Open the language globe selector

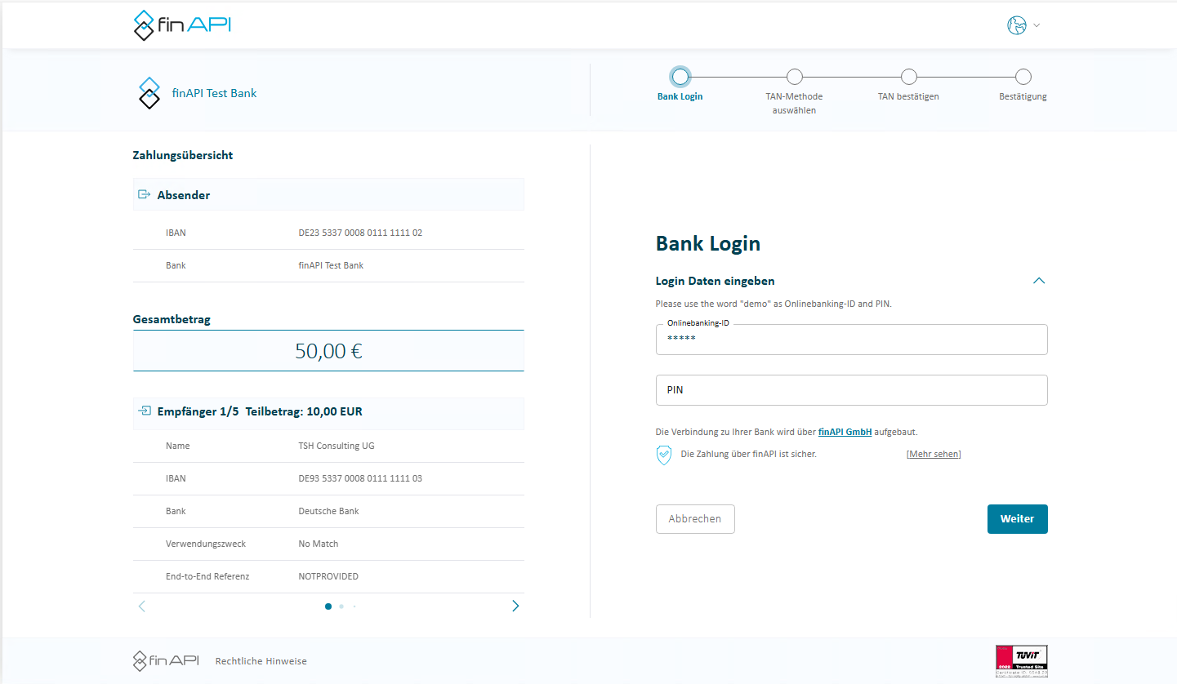click(1023, 25)
